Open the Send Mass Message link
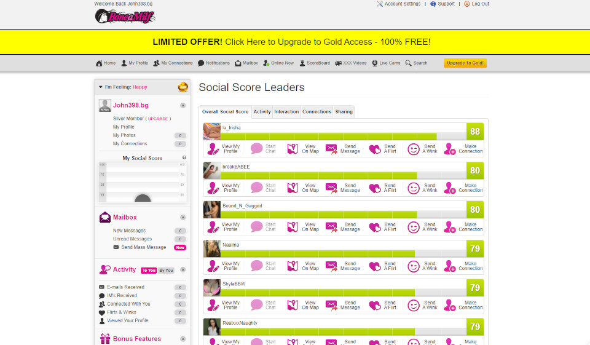The height and width of the screenshot is (345, 590). pyautogui.click(x=143, y=247)
